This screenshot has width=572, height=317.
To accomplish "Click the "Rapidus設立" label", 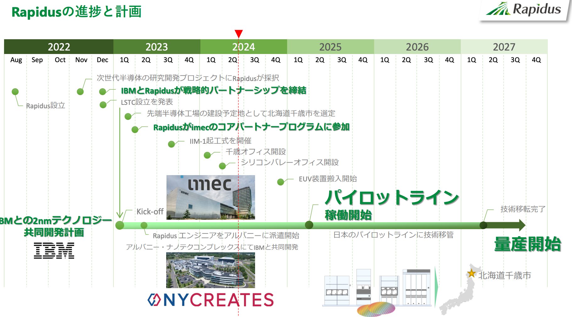I will point(46,106).
